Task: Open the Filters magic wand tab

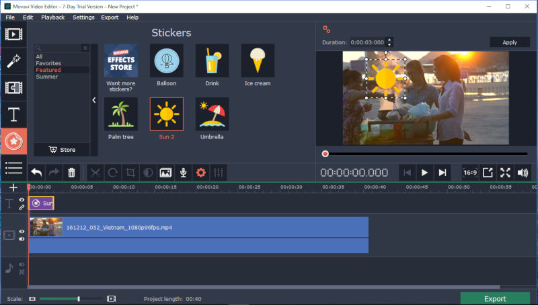Action: click(x=13, y=60)
